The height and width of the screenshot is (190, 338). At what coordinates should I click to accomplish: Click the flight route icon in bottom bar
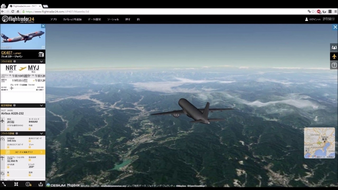[x=4, y=184]
